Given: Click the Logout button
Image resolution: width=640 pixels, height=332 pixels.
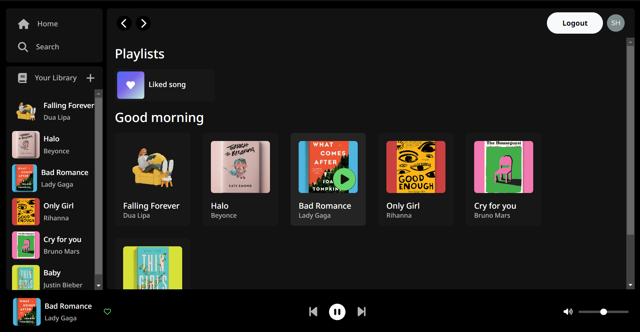Looking at the screenshot, I should click(x=575, y=23).
